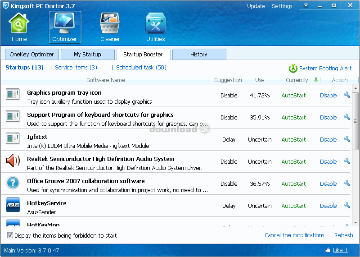
Task: Select the Optimizer toolbar icon
Action: [x=64, y=23]
